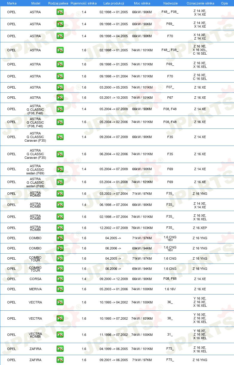Click the '38_' body cell
Image resolution: width=234 pixels, height=365 pixels.
tap(170, 318)
